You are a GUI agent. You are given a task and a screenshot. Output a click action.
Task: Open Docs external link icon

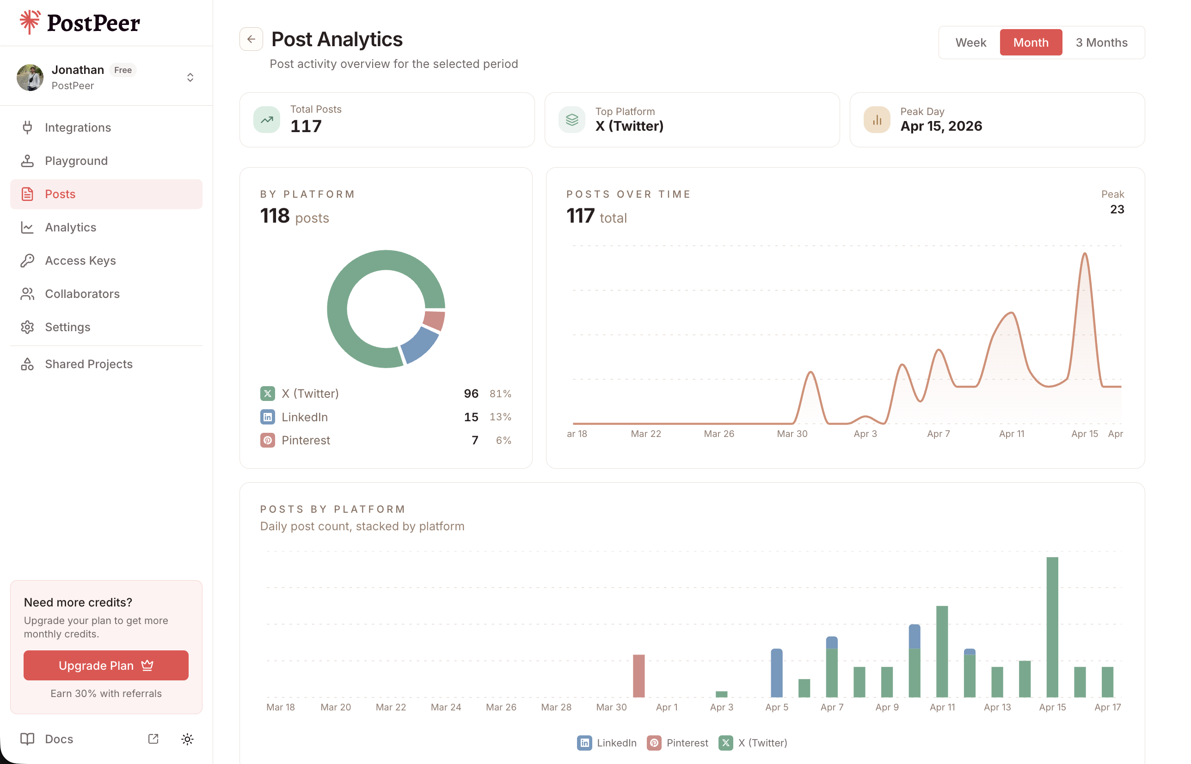[x=153, y=739]
